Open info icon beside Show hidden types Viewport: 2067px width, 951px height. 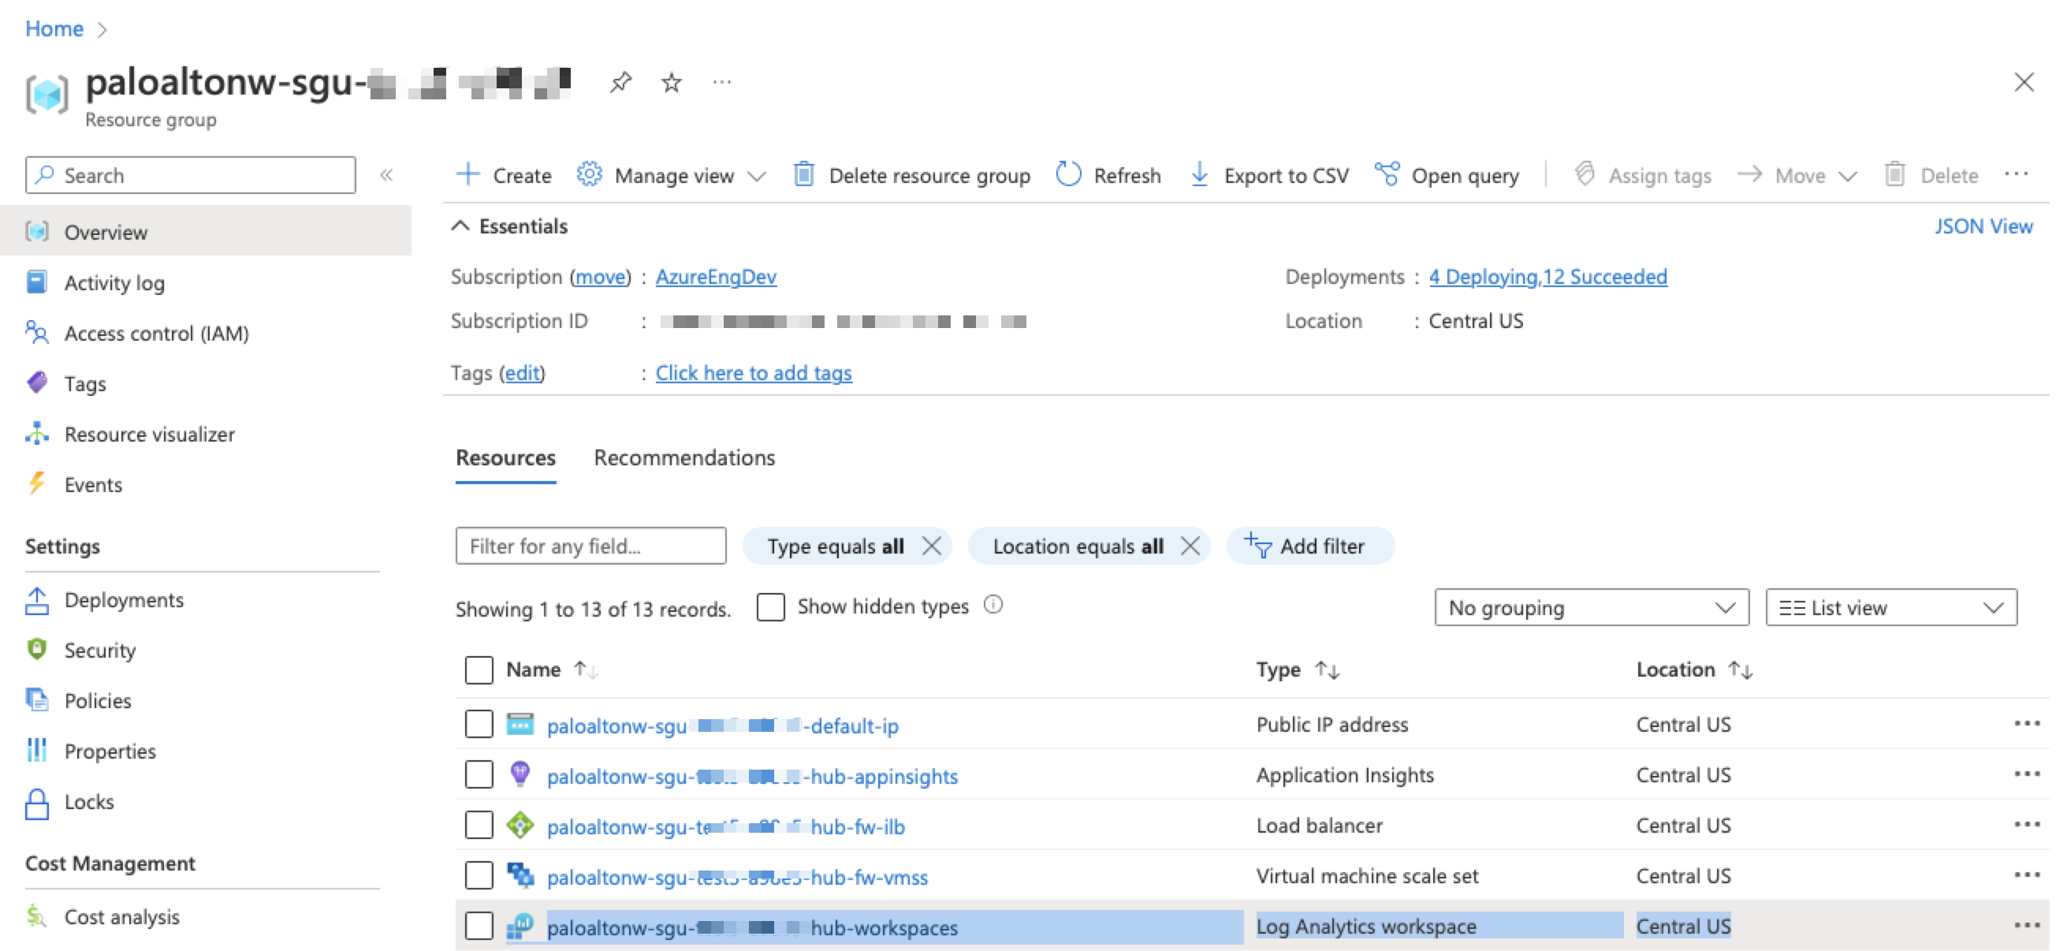[993, 605]
